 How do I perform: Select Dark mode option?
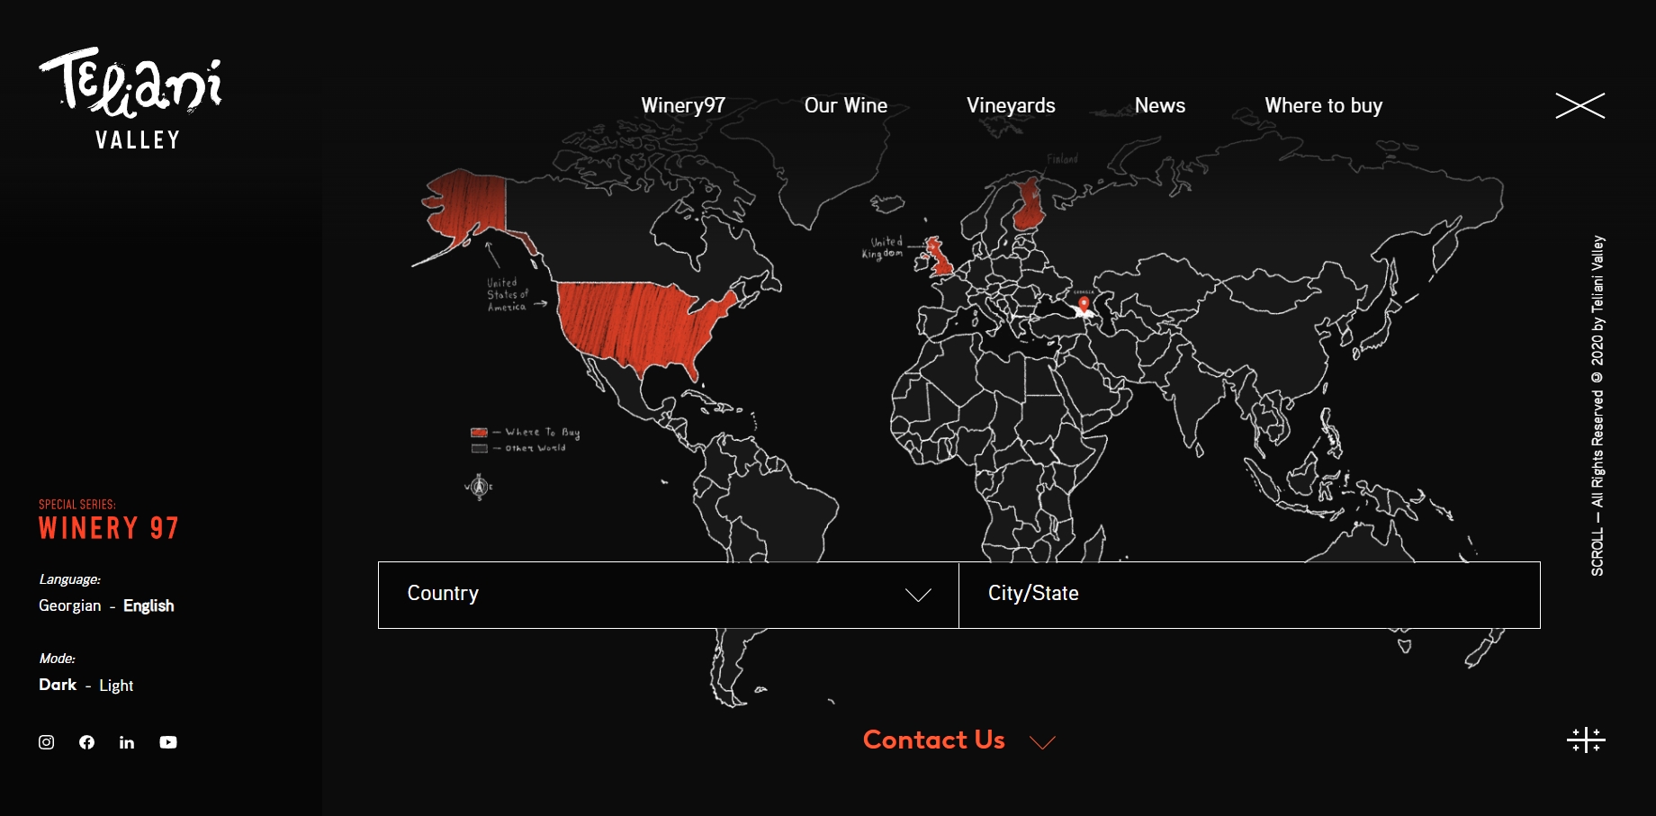(58, 685)
